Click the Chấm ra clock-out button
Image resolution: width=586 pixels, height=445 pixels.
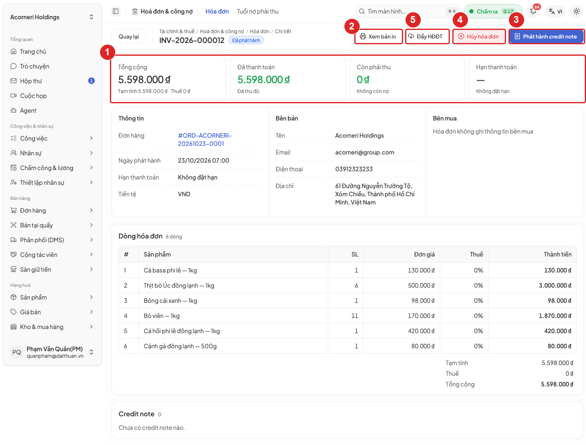coord(493,11)
